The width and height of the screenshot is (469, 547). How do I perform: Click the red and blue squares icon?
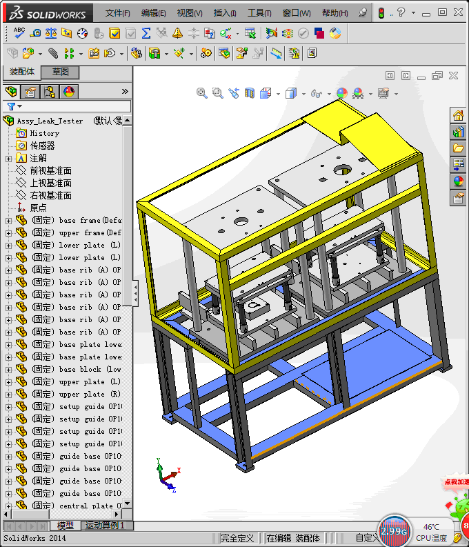tap(319, 33)
